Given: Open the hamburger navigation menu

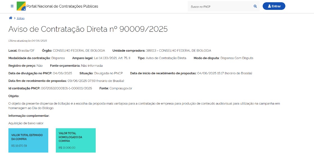Looking at the screenshot, I should [12, 6].
